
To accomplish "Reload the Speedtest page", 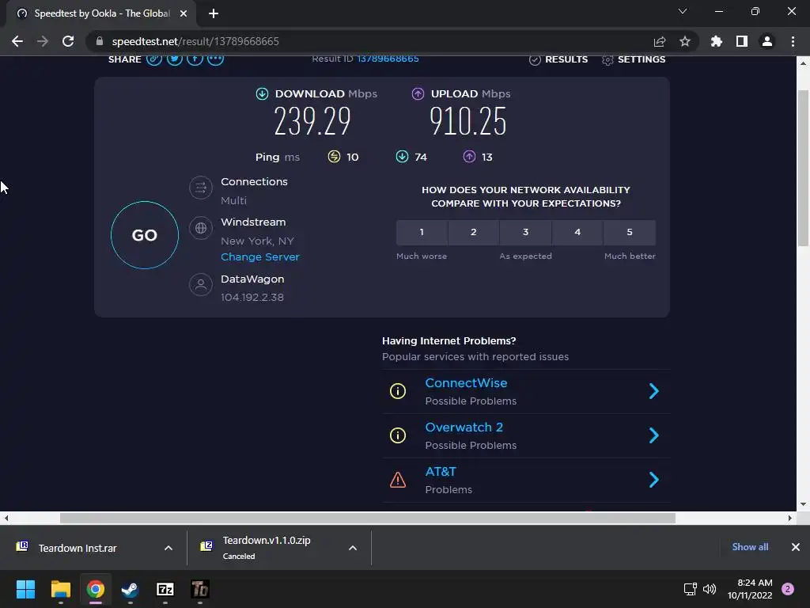I will coord(68,41).
